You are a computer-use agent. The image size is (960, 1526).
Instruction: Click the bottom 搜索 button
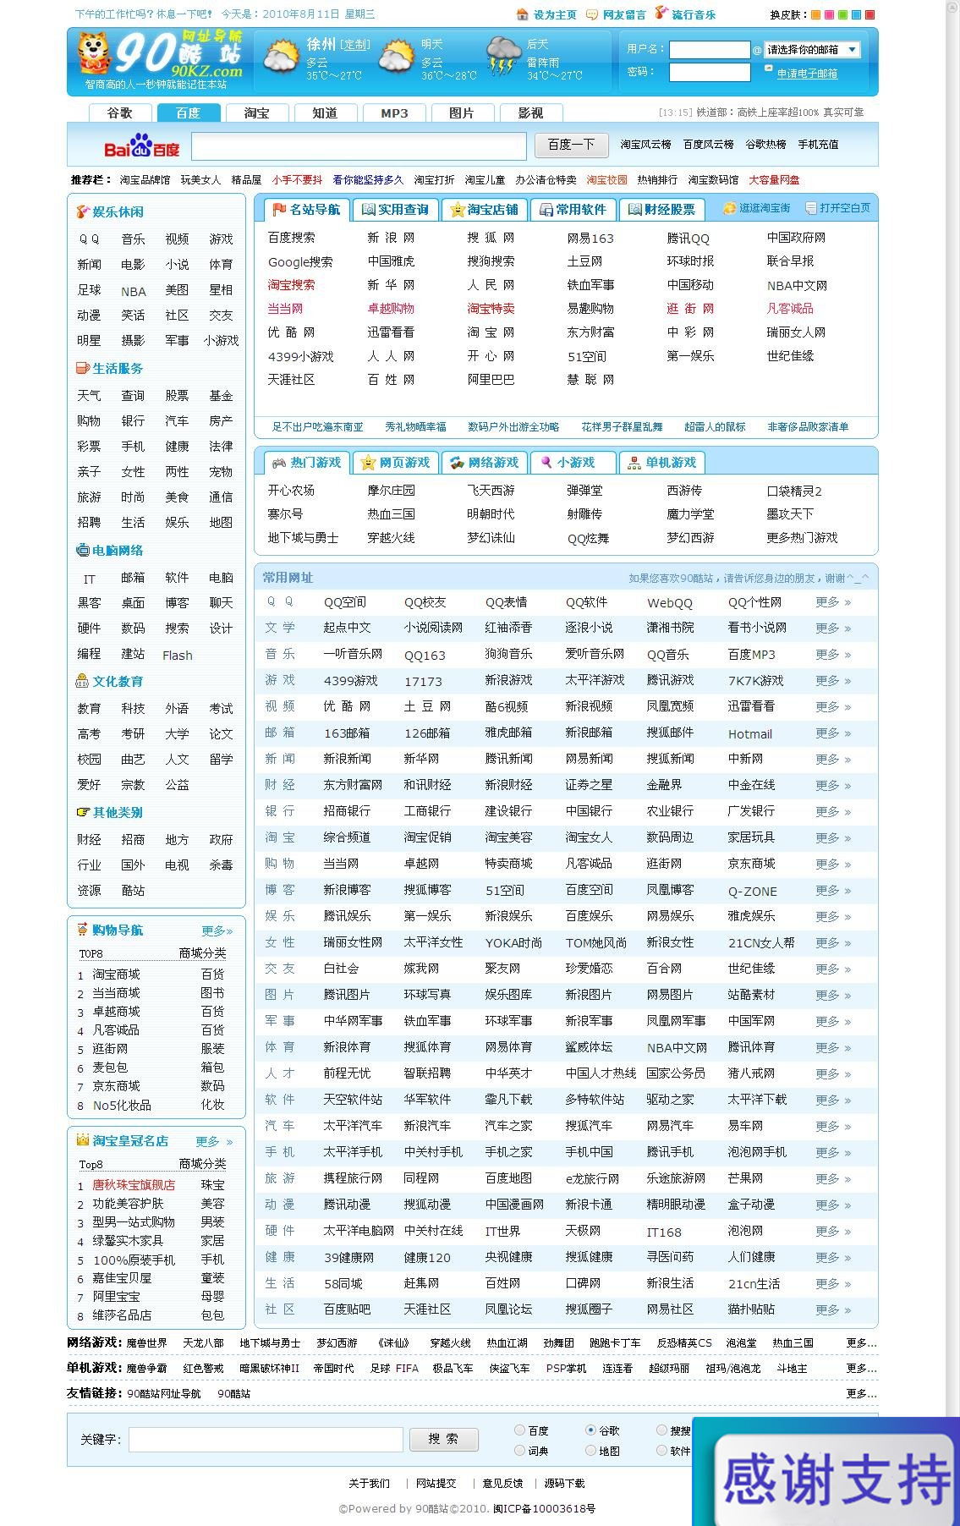pyautogui.click(x=444, y=1439)
